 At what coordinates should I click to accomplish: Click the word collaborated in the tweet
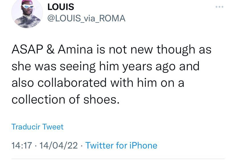(73, 83)
